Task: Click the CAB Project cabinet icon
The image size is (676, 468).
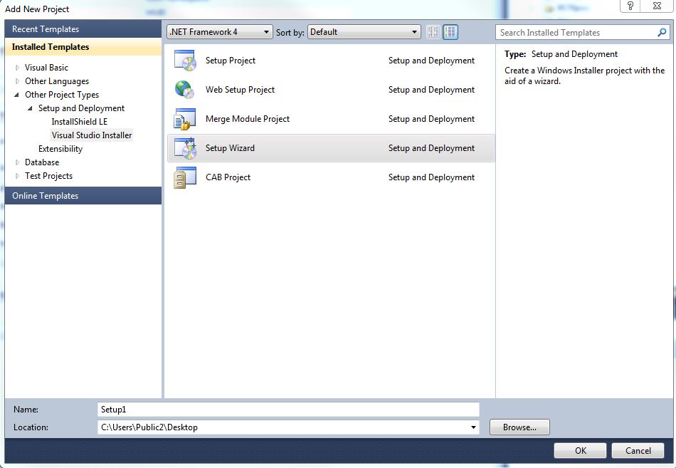Action: (181, 177)
